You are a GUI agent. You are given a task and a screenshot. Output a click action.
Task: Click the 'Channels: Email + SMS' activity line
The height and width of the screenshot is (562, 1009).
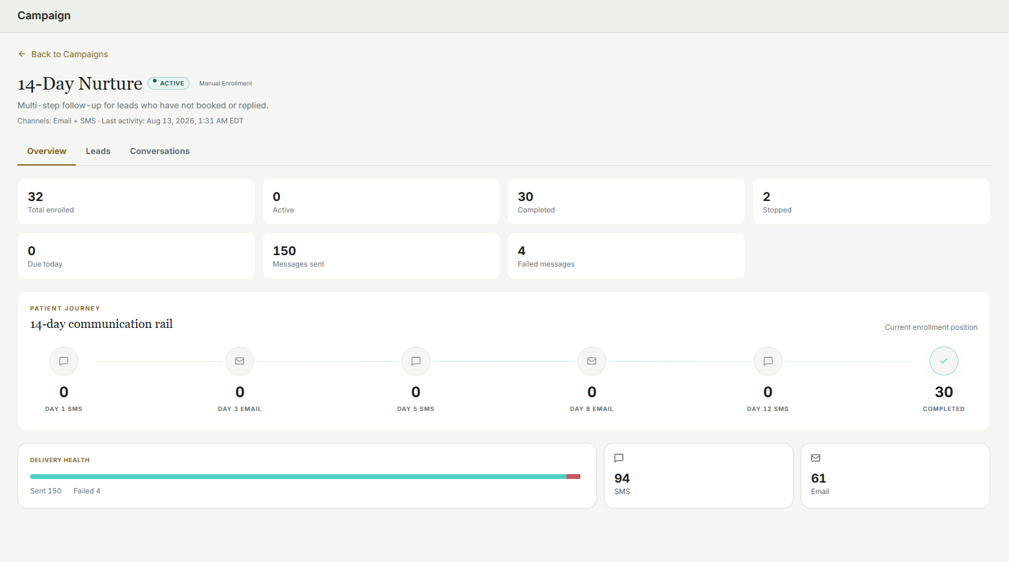pyautogui.click(x=131, y=121)
